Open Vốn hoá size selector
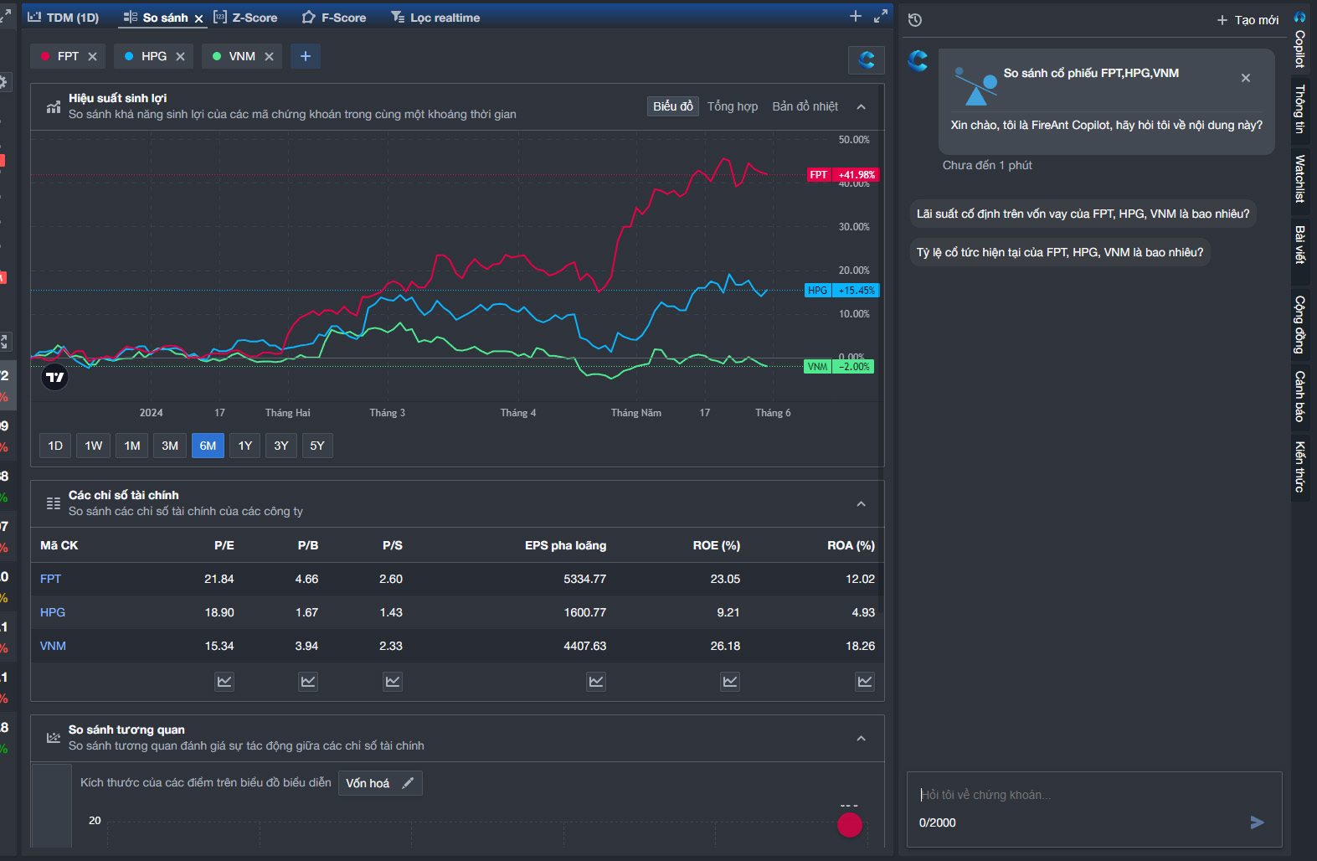The width and height of the screenshot is (1317, 861). tap(380, 783)
